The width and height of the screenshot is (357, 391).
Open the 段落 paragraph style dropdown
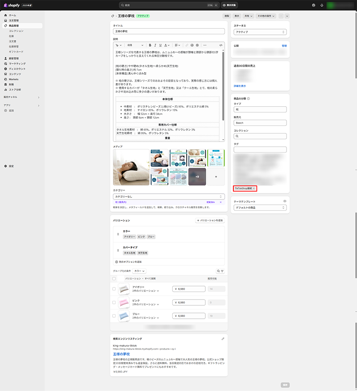click(x=135, y=45)
